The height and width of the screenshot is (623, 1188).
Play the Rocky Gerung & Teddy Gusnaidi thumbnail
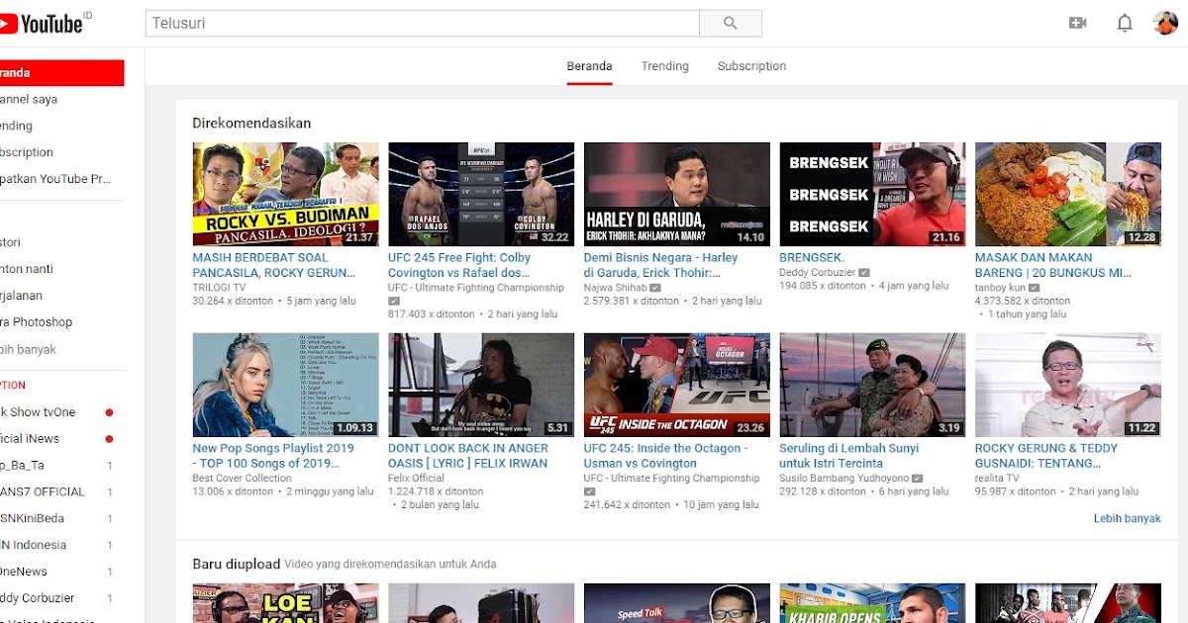point(1068,385)
